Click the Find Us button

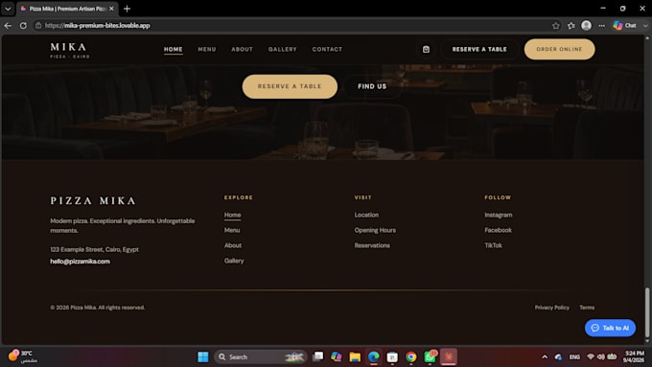372,86
